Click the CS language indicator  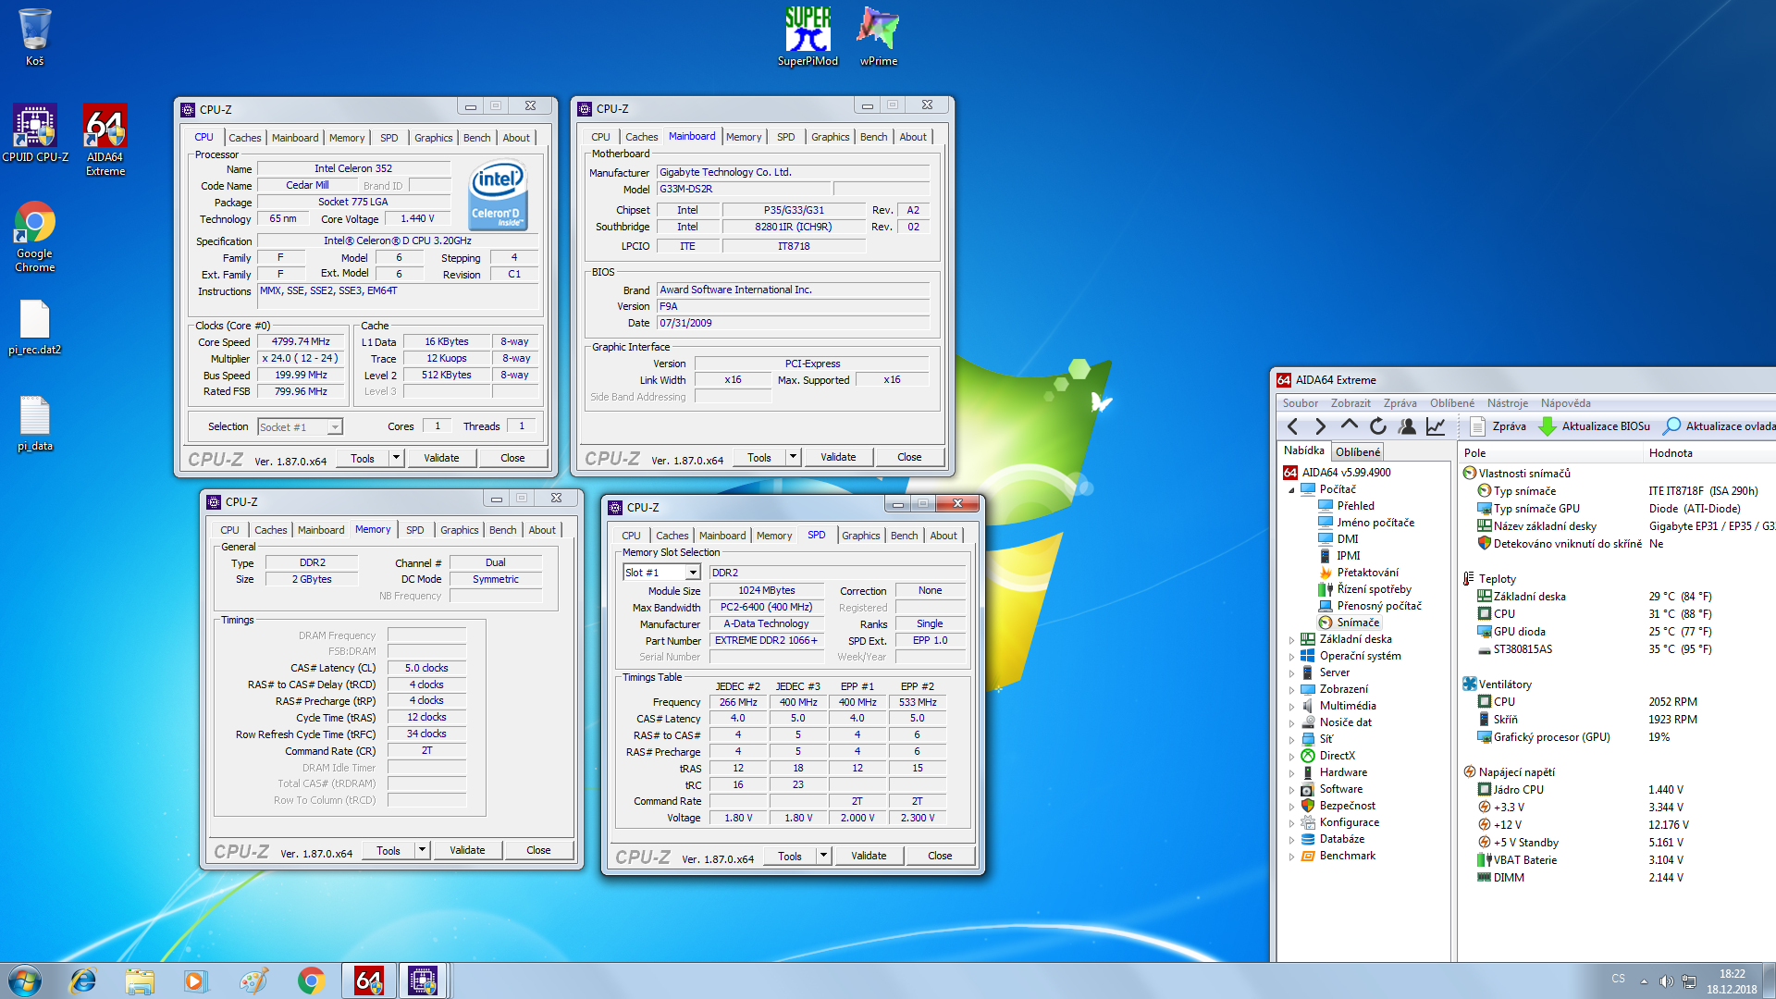[x=1618, y=979]
